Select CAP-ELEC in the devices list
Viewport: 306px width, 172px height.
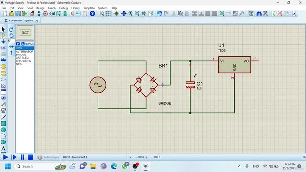pyautogui.click(x=25, y=58)
